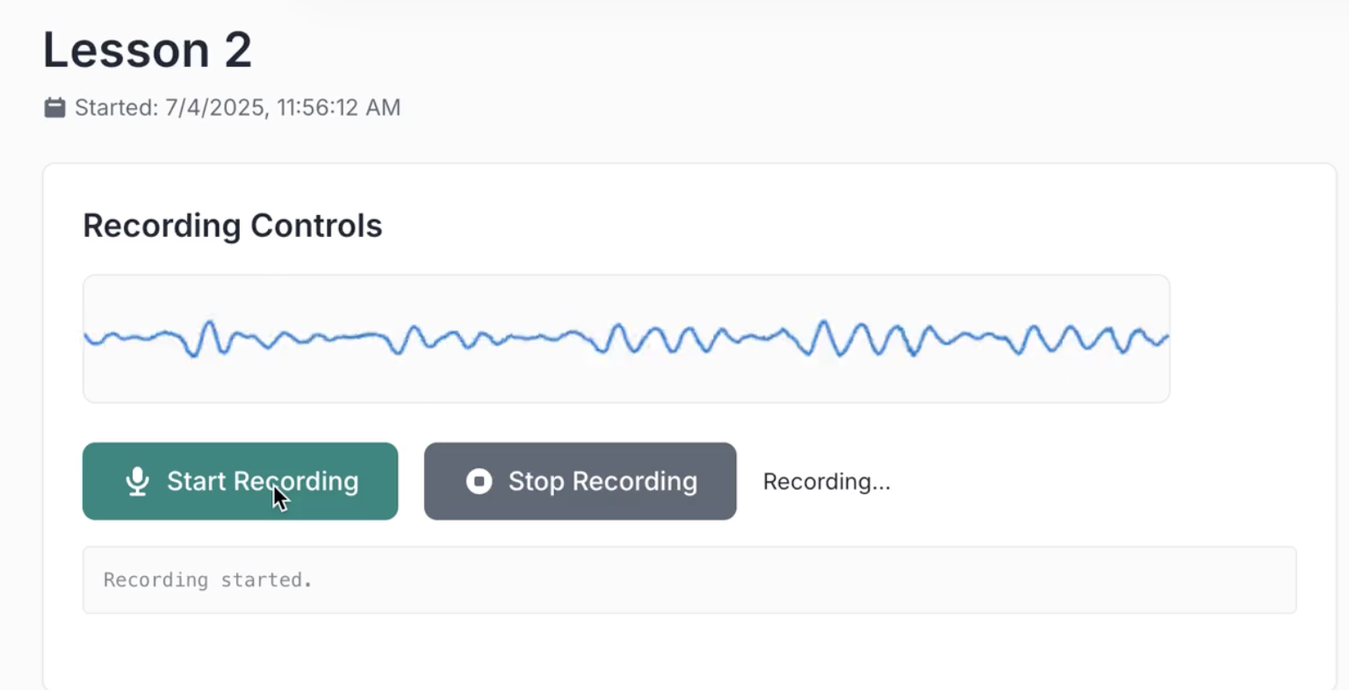Click empty area inside the log box
The image size is (1349, 690).
(x=790, y=580)
